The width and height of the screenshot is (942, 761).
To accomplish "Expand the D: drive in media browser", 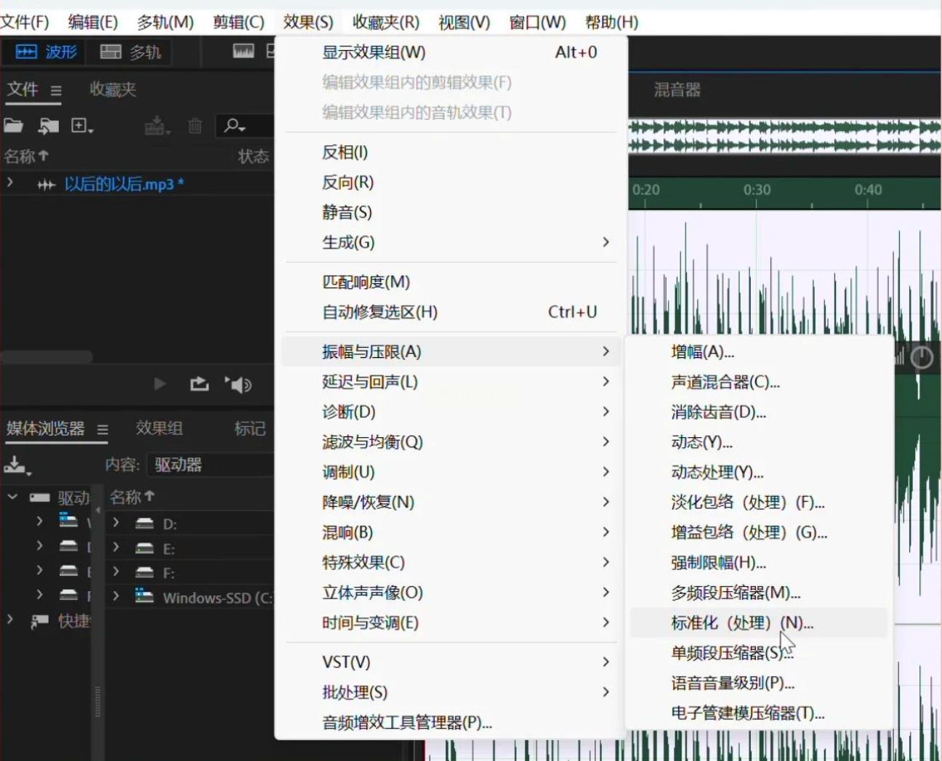I will click(116, 523).
